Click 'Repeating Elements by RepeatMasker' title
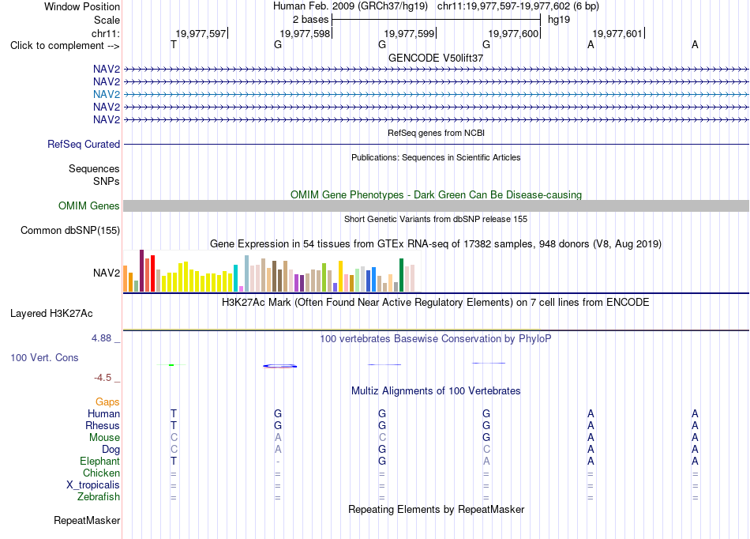 click(436, 509)
